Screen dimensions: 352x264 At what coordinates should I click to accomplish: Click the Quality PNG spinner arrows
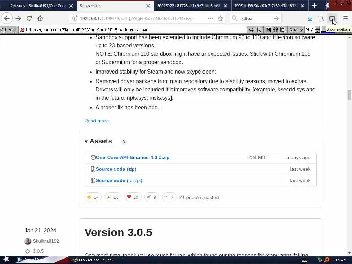click(317, 30)
